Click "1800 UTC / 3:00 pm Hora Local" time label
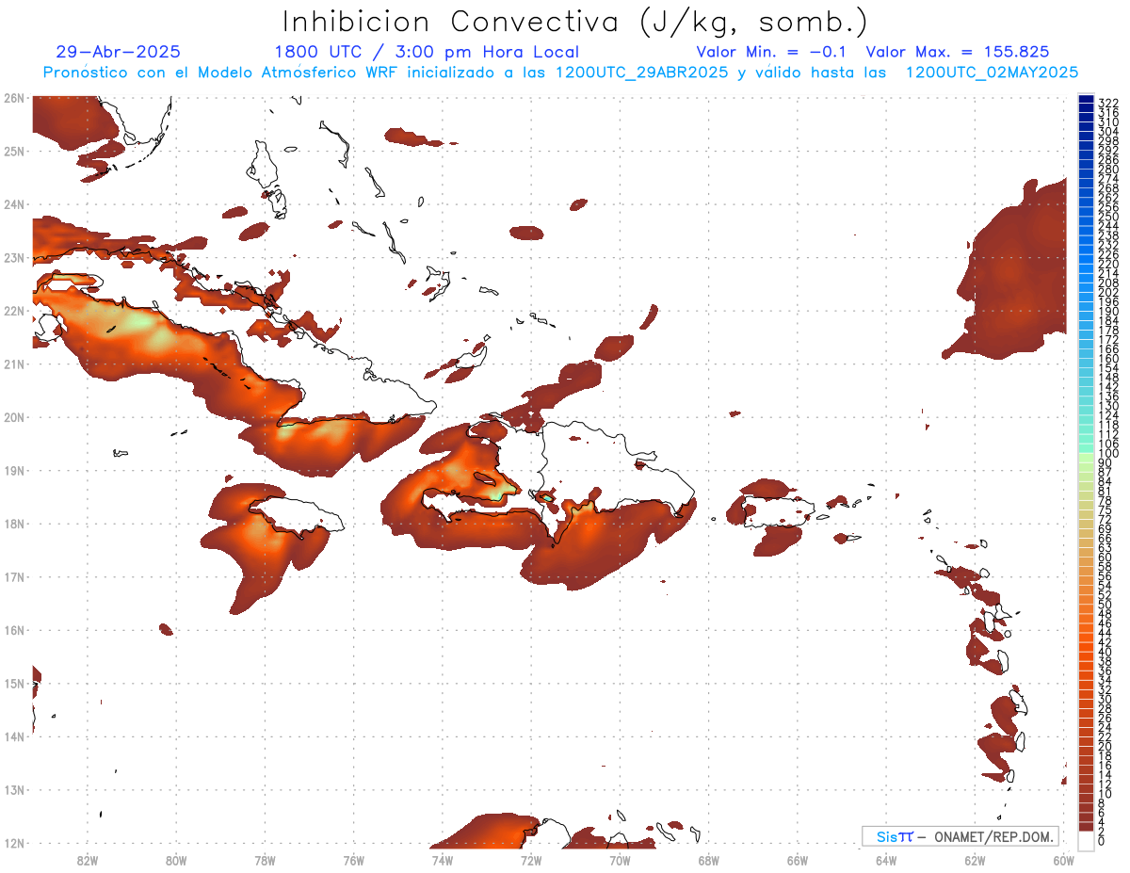This screenshot has width=1130, height=873. click(426, 52)
